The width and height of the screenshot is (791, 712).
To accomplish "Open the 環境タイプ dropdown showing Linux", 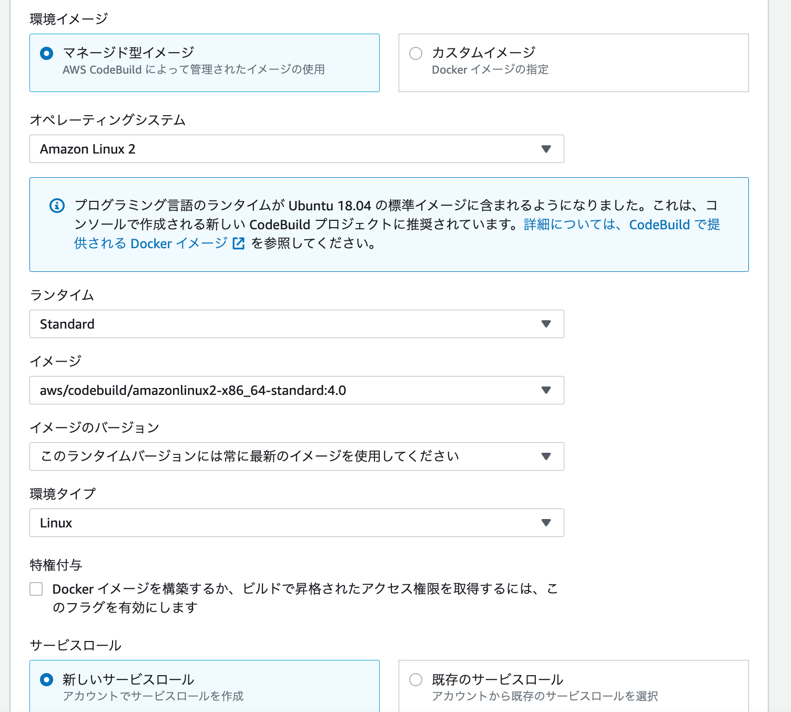I will 297,523.
